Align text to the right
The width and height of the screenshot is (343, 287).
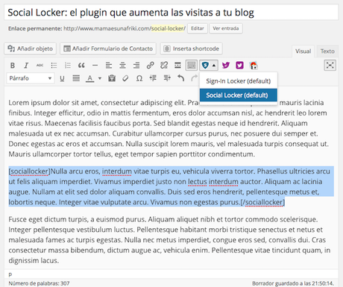tap(136, 66)
